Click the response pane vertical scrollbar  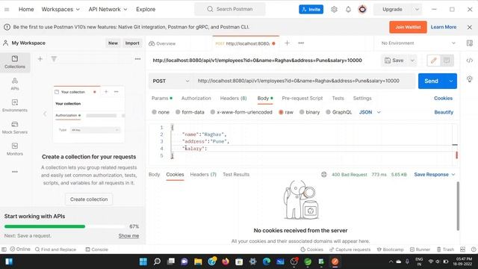pyautogui.click(x=458, y=206)
